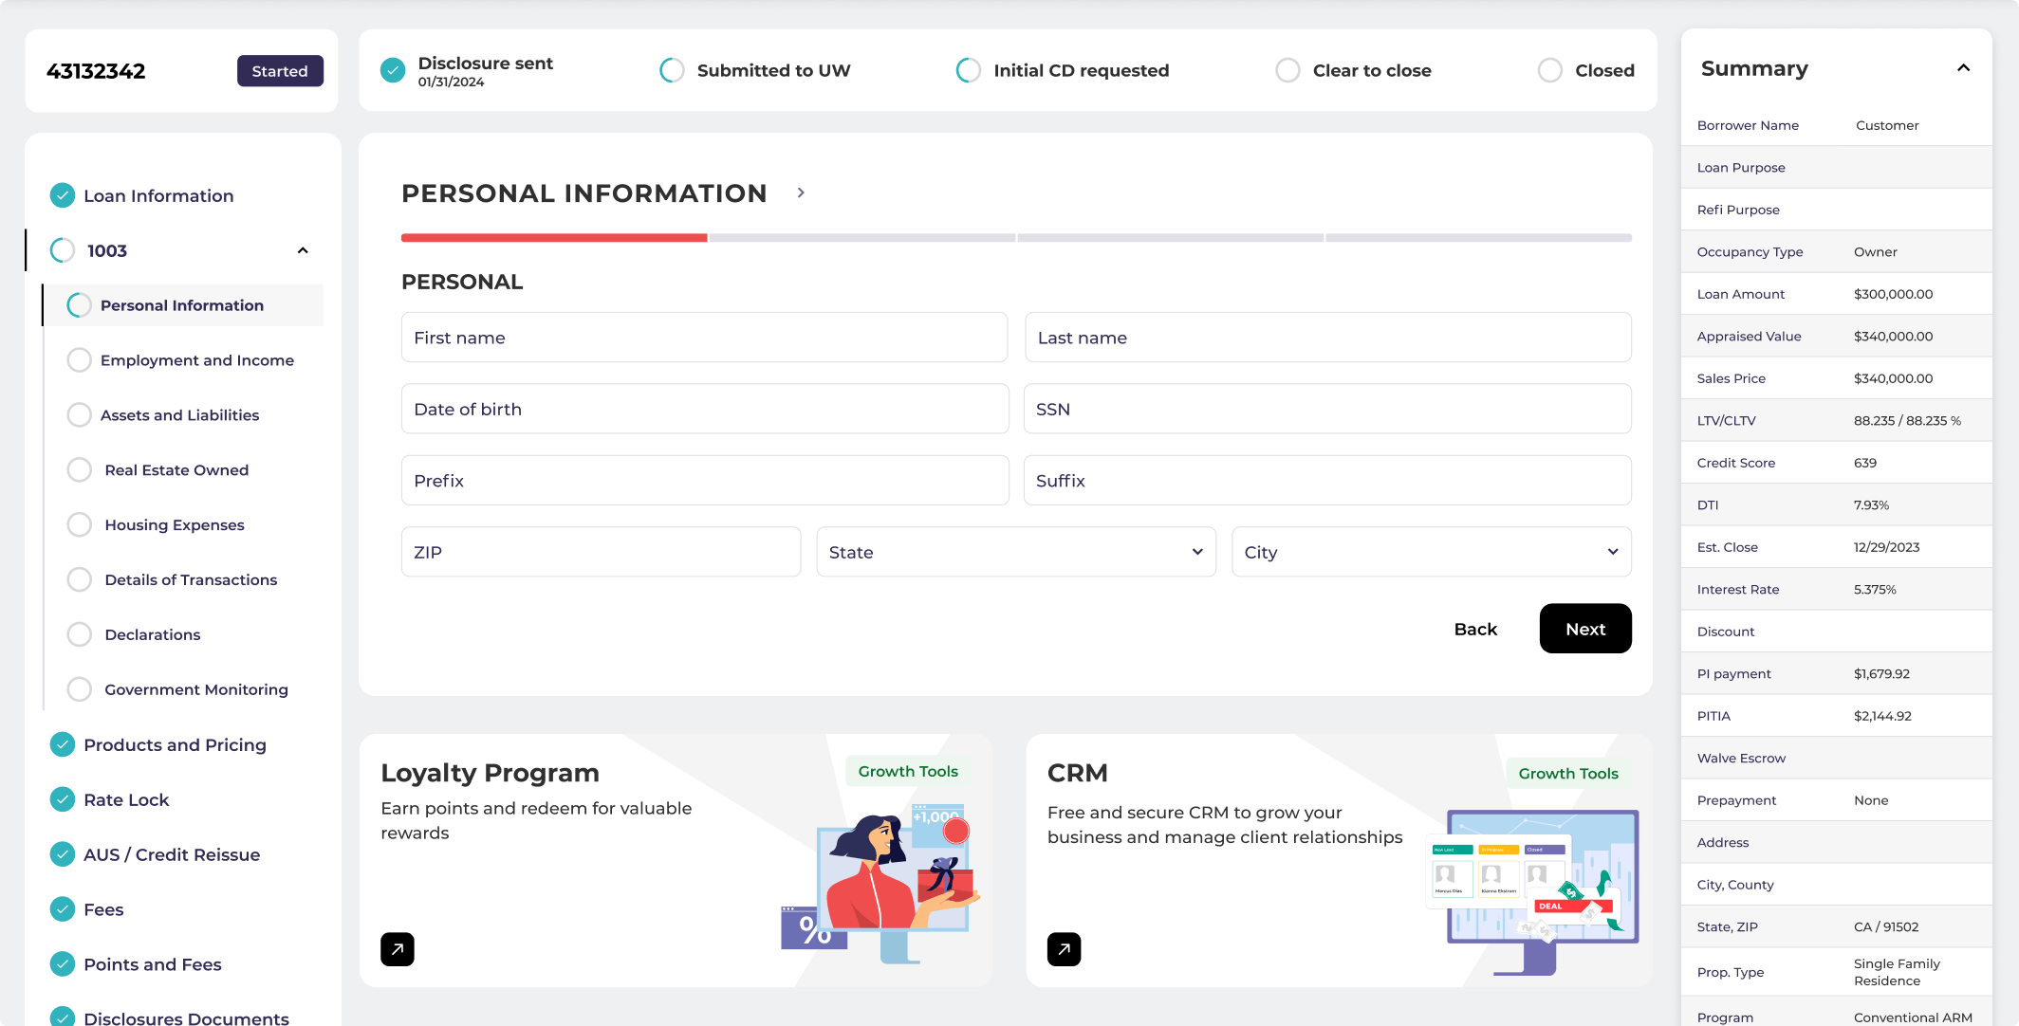Click arrow next to Personal Information heading
The width and height of the screenshot is (2019, 1026).
click(801, 192)
